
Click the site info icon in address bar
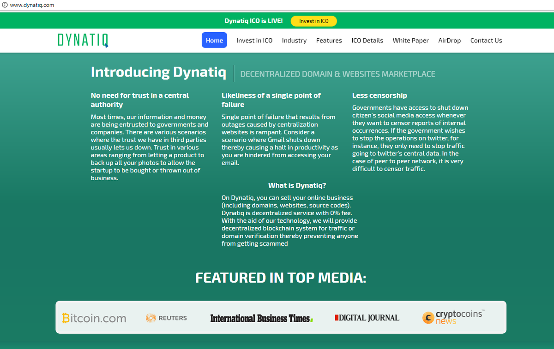tap(5, 5)
